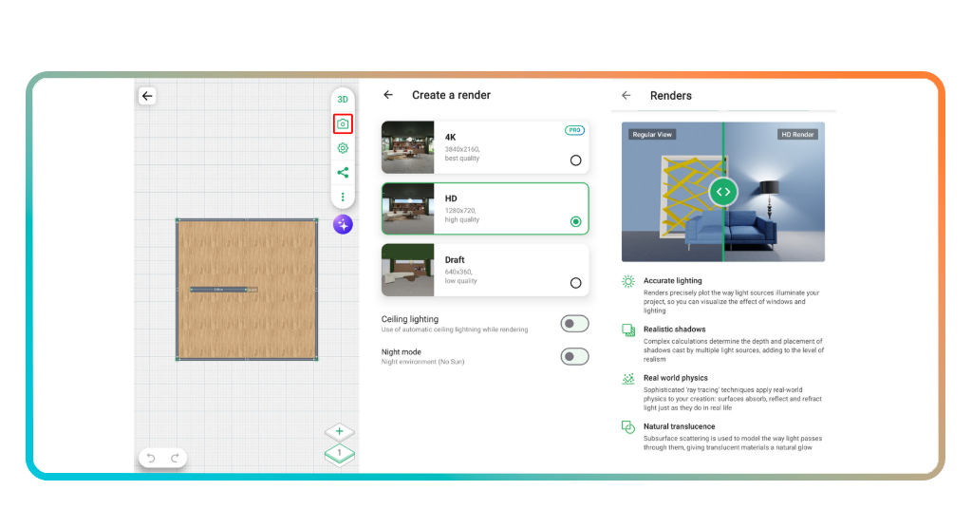
Task: Open the settings gear in editor toolbar
Action: pyautogui.click(x=343, y=148)
